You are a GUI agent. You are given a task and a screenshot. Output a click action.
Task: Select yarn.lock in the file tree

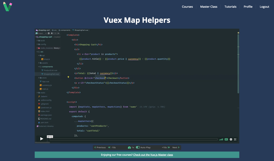tap(43, 123)
